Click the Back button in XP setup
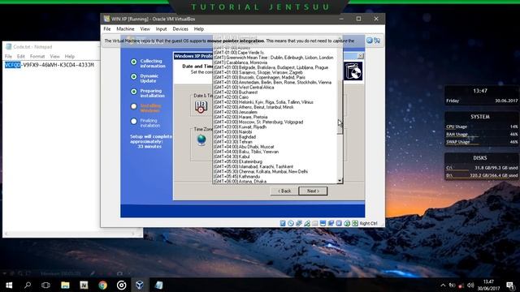 pos(284,191)
